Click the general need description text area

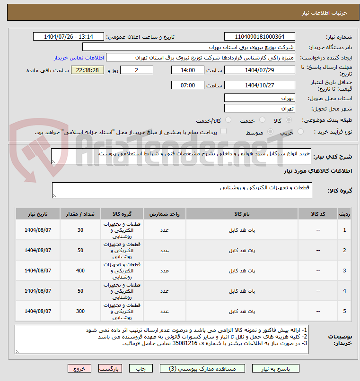[x=181, y=156]
